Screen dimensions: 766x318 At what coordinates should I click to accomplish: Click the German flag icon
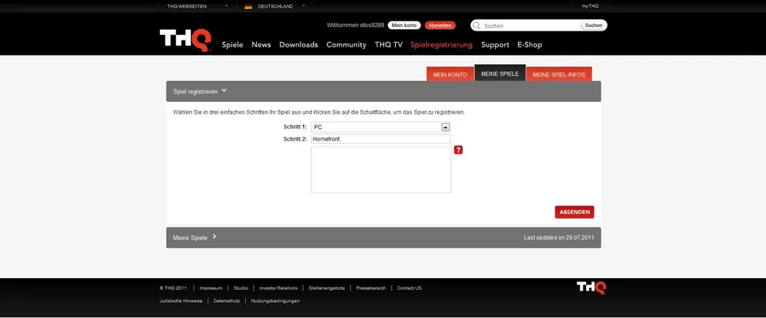pos(248,6)
